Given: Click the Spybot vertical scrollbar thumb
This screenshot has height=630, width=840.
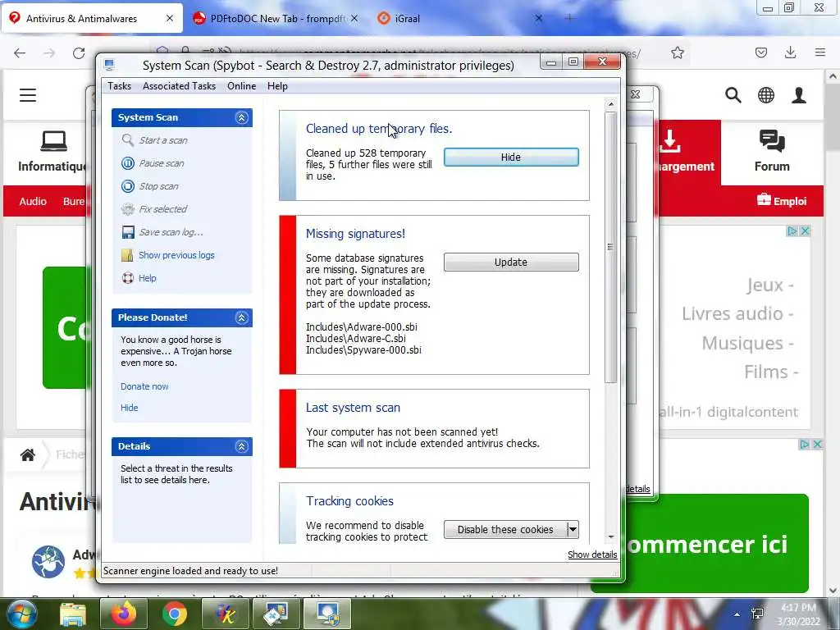Looking at the screenshot, I should coord(610,247).
